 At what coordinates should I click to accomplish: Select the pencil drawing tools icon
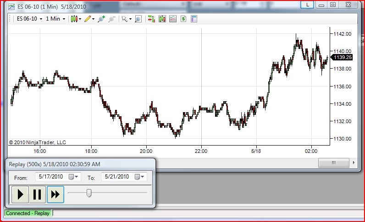[88, 19]
